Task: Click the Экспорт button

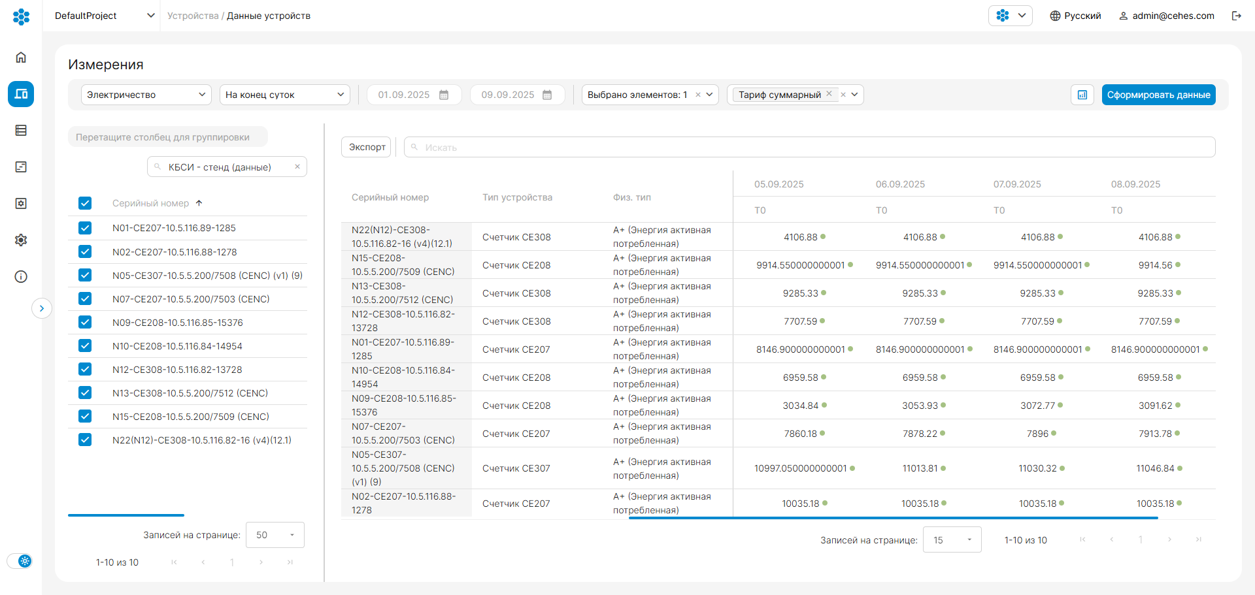Action: (366, 147)
